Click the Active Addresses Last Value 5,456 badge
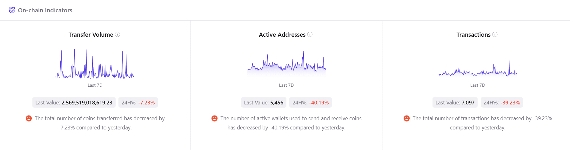 click(264, 103)
